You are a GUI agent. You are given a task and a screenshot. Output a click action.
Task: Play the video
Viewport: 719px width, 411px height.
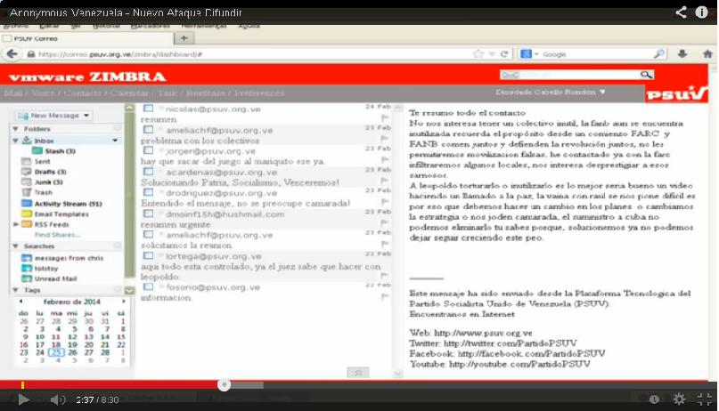click(x=23, y=400)
